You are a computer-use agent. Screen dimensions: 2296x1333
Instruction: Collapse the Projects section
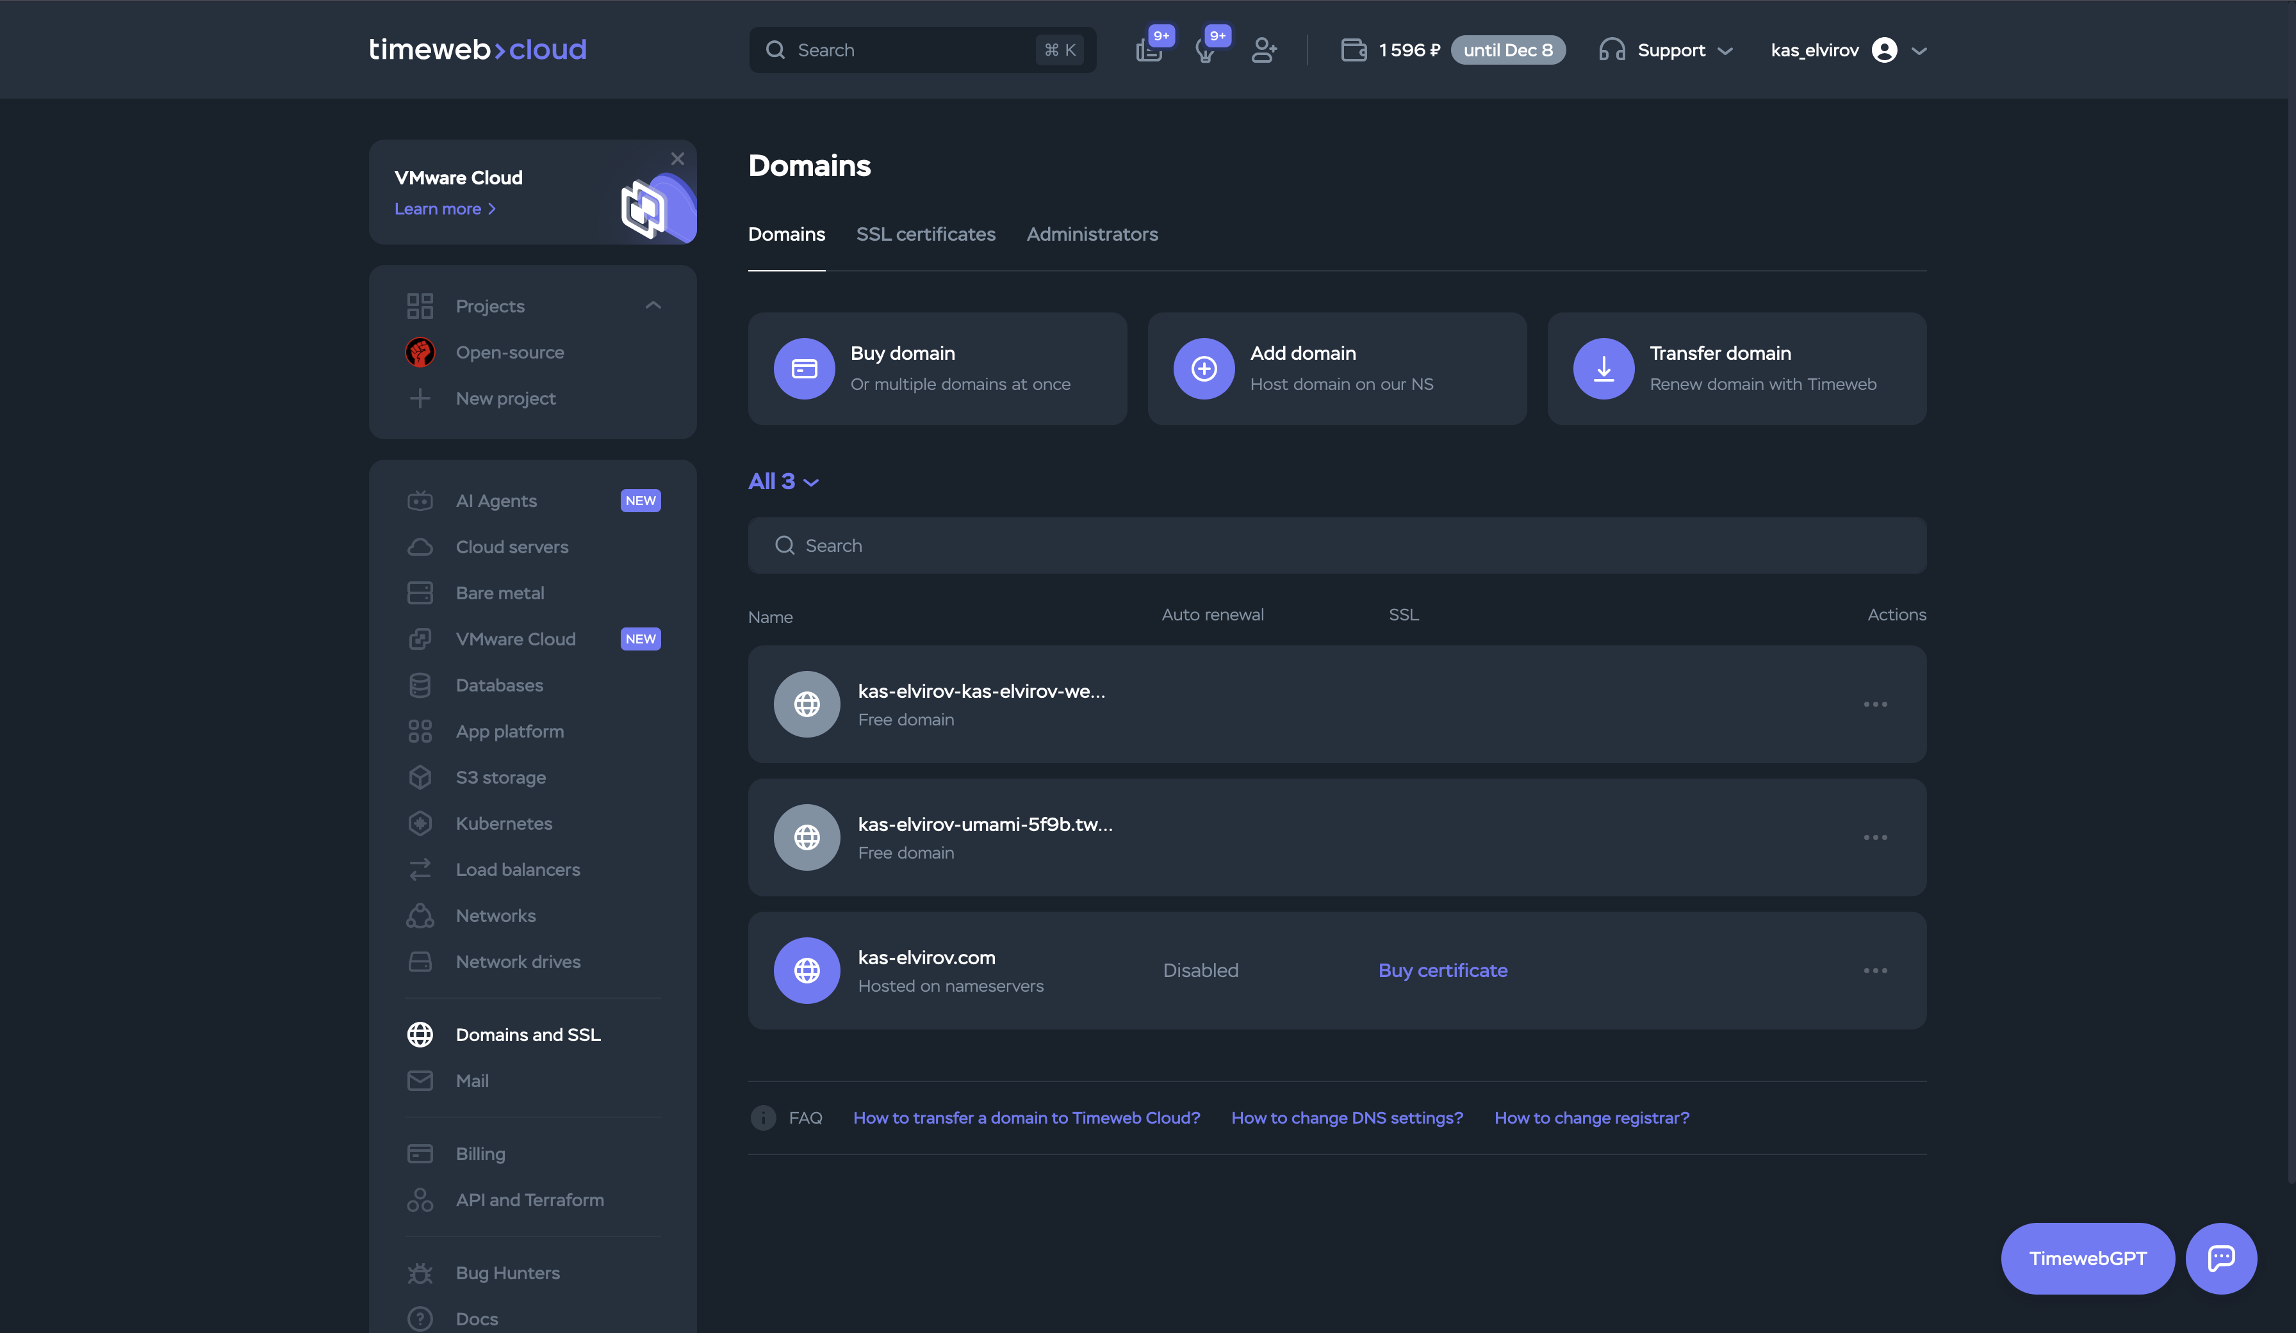pyautogui.click(x=652, y=305)
